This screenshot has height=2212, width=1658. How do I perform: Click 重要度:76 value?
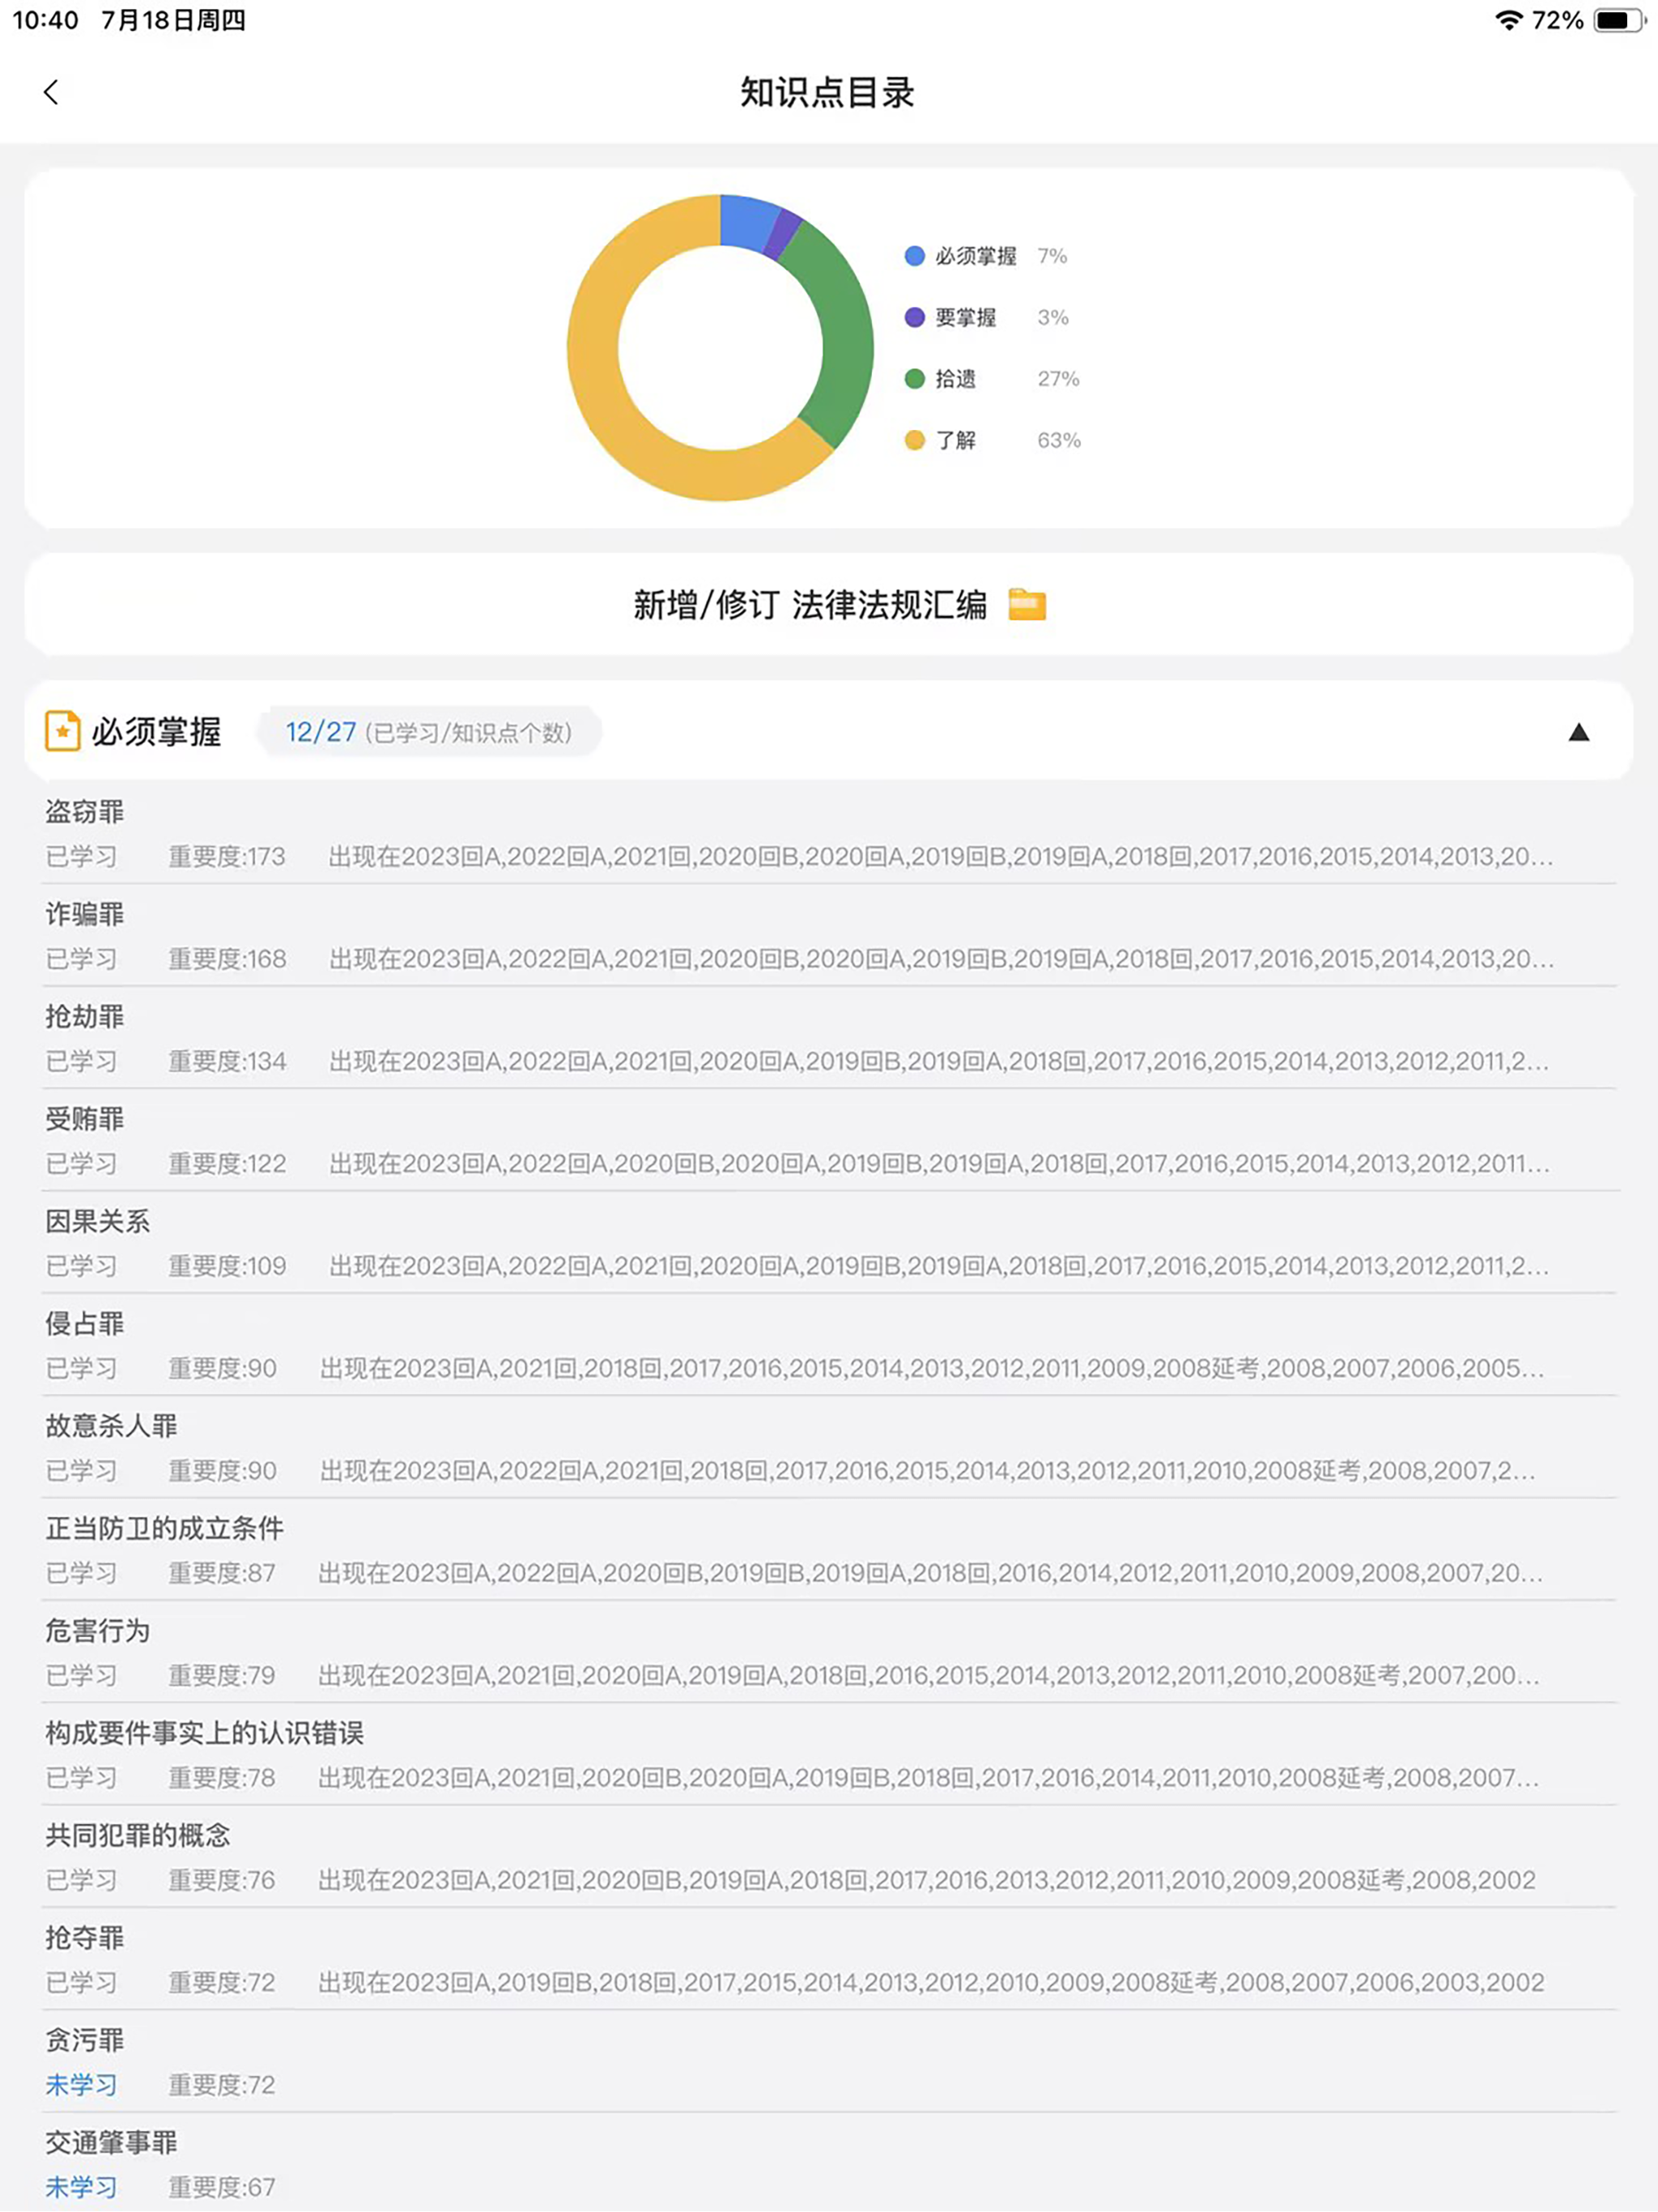[x=222, y=1880]
